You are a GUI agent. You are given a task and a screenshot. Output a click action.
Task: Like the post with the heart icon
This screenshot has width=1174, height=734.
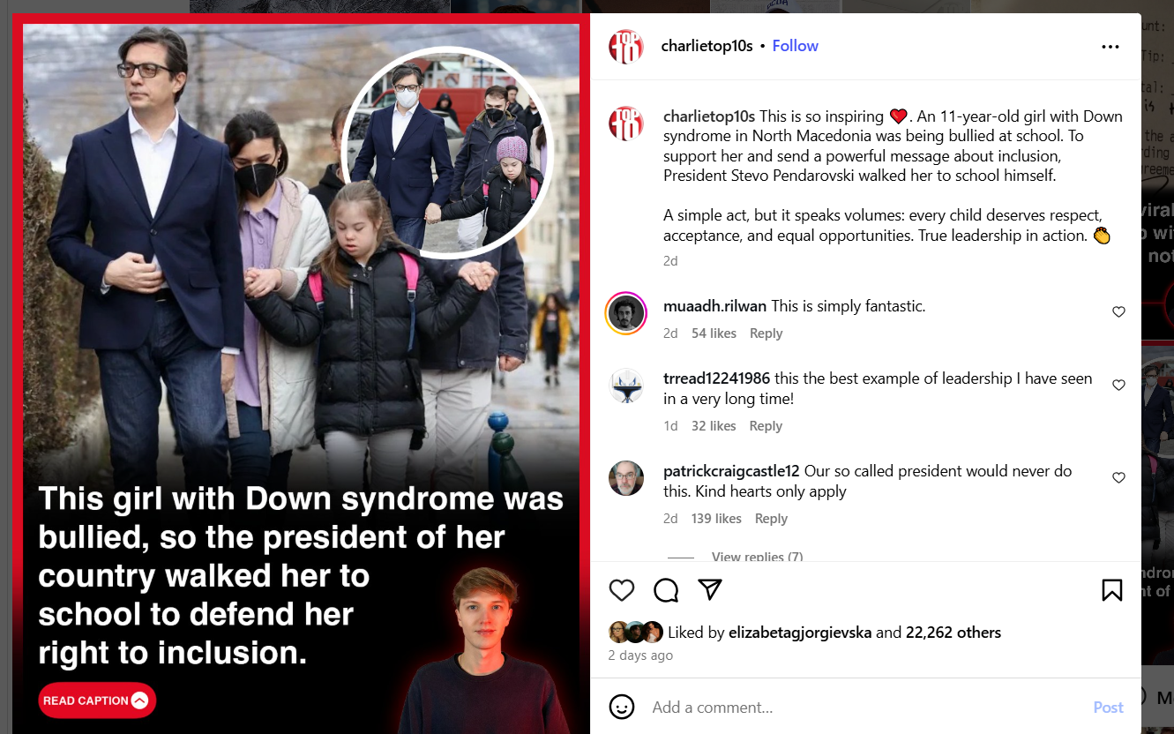[x=622, y=590]
